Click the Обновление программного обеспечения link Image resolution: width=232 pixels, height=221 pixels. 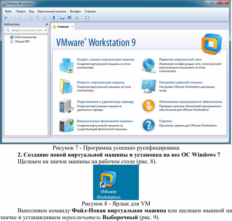(190, 102)
